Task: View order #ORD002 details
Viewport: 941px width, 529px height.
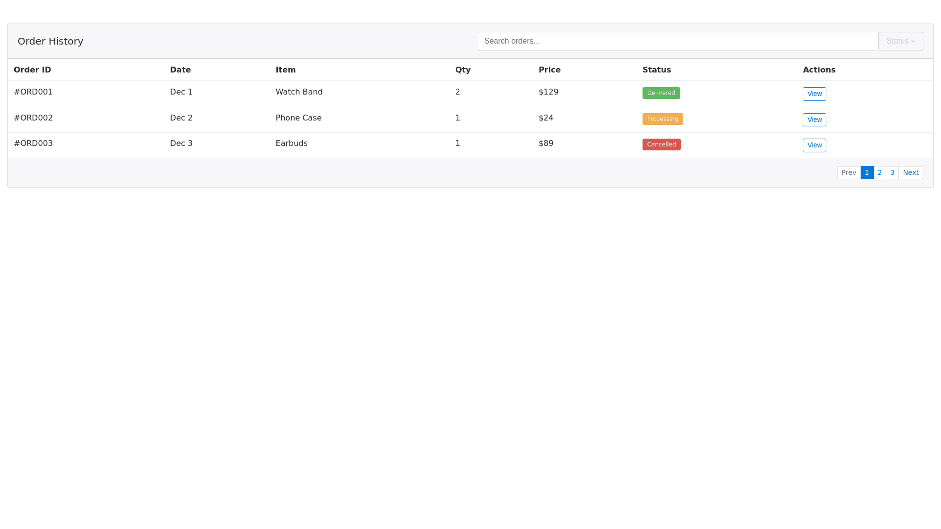Action: point(814,120)
